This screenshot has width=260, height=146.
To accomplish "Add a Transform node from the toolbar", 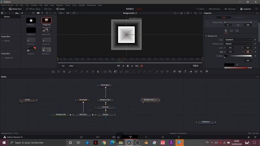I will pyautogui.click(x=127, y=72).
